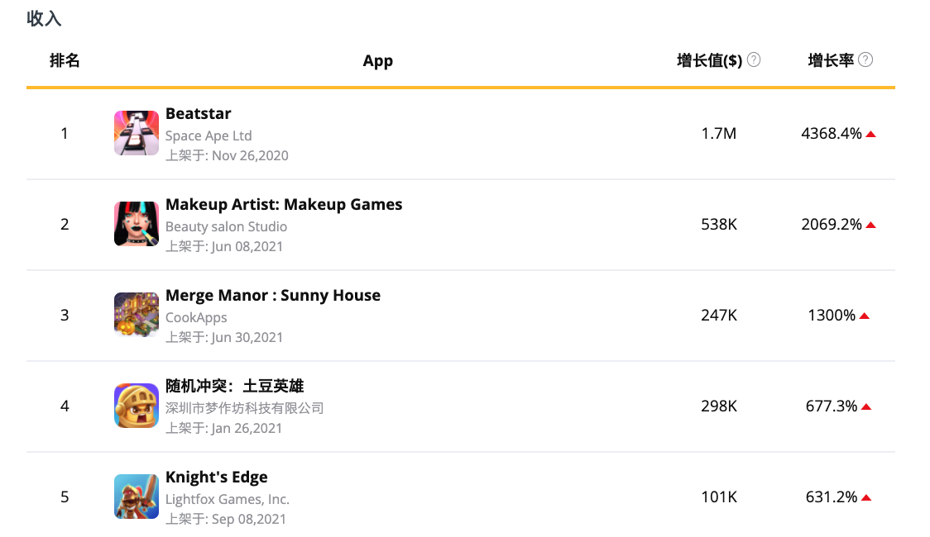Visit publisher Space Ape Ltd
Image resolution: width=930 pixels, height=537 pixels.
[x=209, y=135]
